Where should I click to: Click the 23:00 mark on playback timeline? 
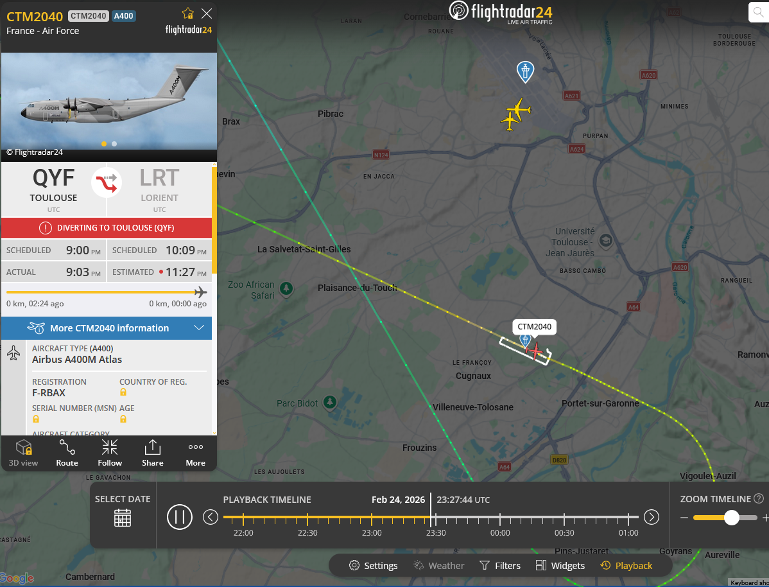coord(372,532)
